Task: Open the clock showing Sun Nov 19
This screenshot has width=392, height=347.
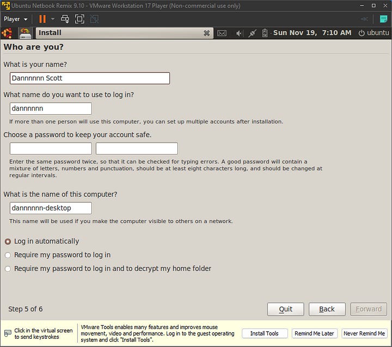Action: (312, 33)
